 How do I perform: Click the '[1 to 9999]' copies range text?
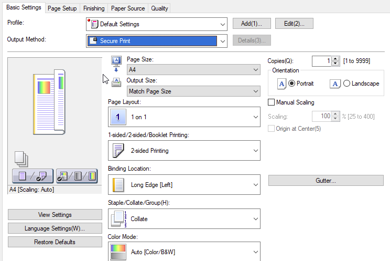pyautogui.click(x=356, y=61)
